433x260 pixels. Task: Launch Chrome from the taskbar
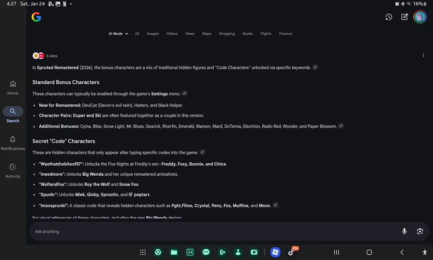click(x=158, y=252)
